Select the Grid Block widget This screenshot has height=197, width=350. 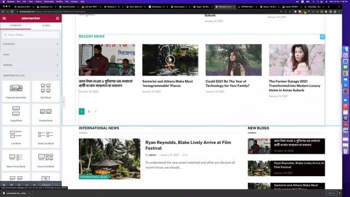[46, 91]
